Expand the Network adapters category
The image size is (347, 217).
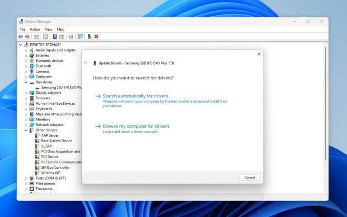[26, 125]
